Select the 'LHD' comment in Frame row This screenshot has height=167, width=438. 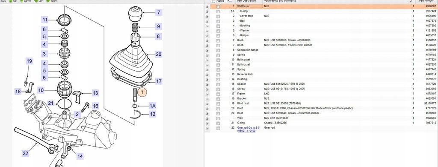(x=266, y=94)
